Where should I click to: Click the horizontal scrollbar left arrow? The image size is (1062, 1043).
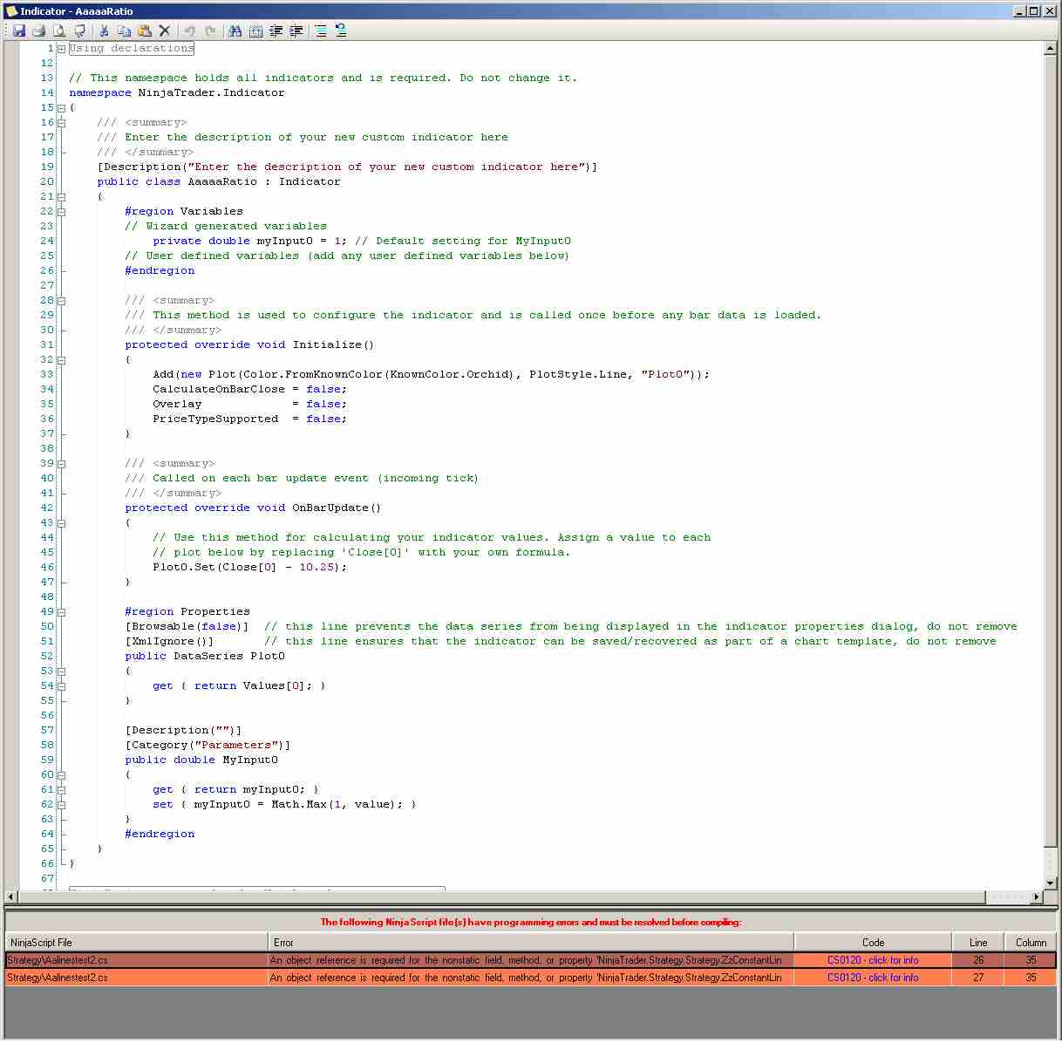11,896
